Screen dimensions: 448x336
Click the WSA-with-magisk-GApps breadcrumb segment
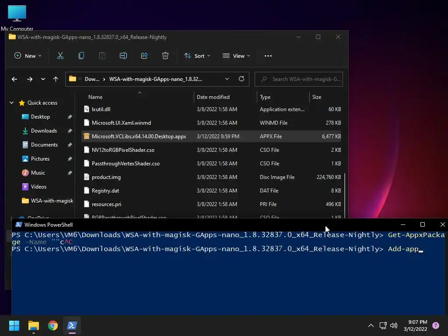156,79
